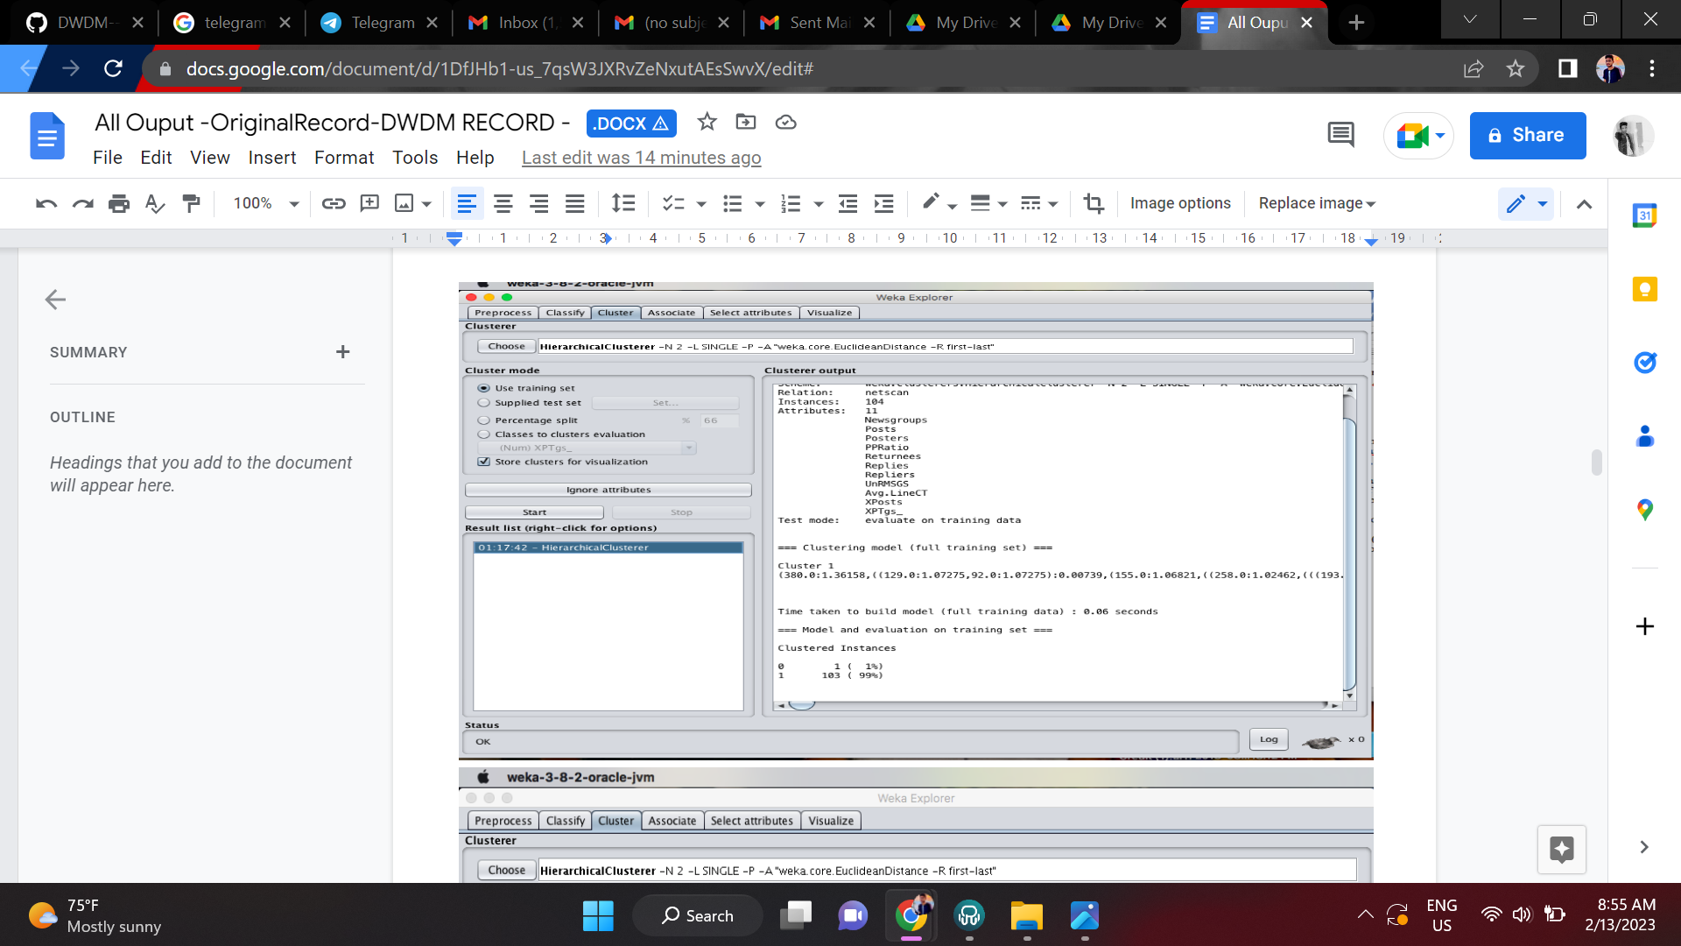Increase indent of paragraph
Viewport: 1681px width, 946px height.
click(x=883, y=204)
